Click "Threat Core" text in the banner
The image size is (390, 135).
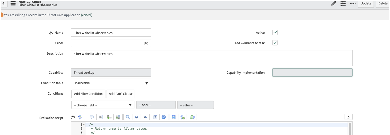coord(55,15)
